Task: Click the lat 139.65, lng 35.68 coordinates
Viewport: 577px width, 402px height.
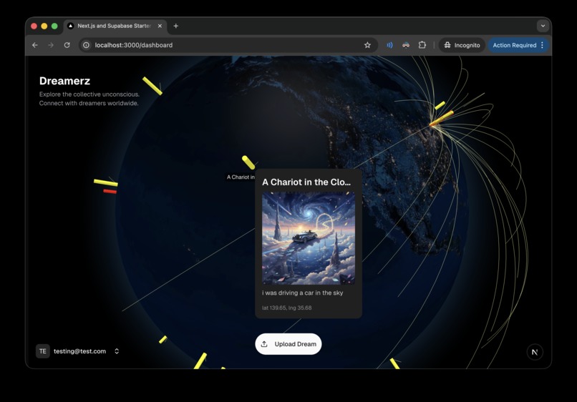Action: click(x=286, y=308)
